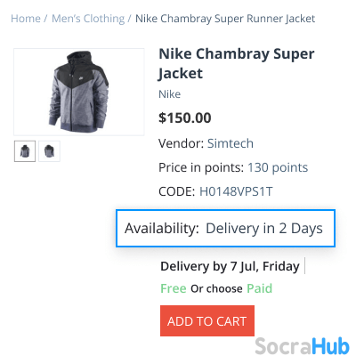Select the product code H0148VPS1T
356x356 pixels.
[236, 191]
